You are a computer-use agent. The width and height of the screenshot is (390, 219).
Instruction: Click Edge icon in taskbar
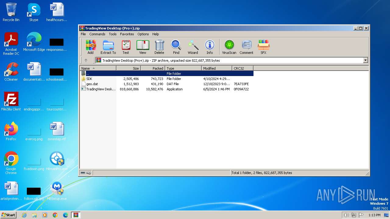pos(66,215)
